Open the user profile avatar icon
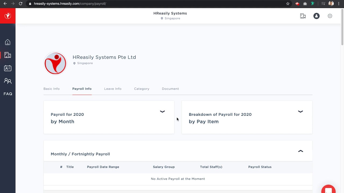Viewport: 344px width, 193px height. click(317, 16)
